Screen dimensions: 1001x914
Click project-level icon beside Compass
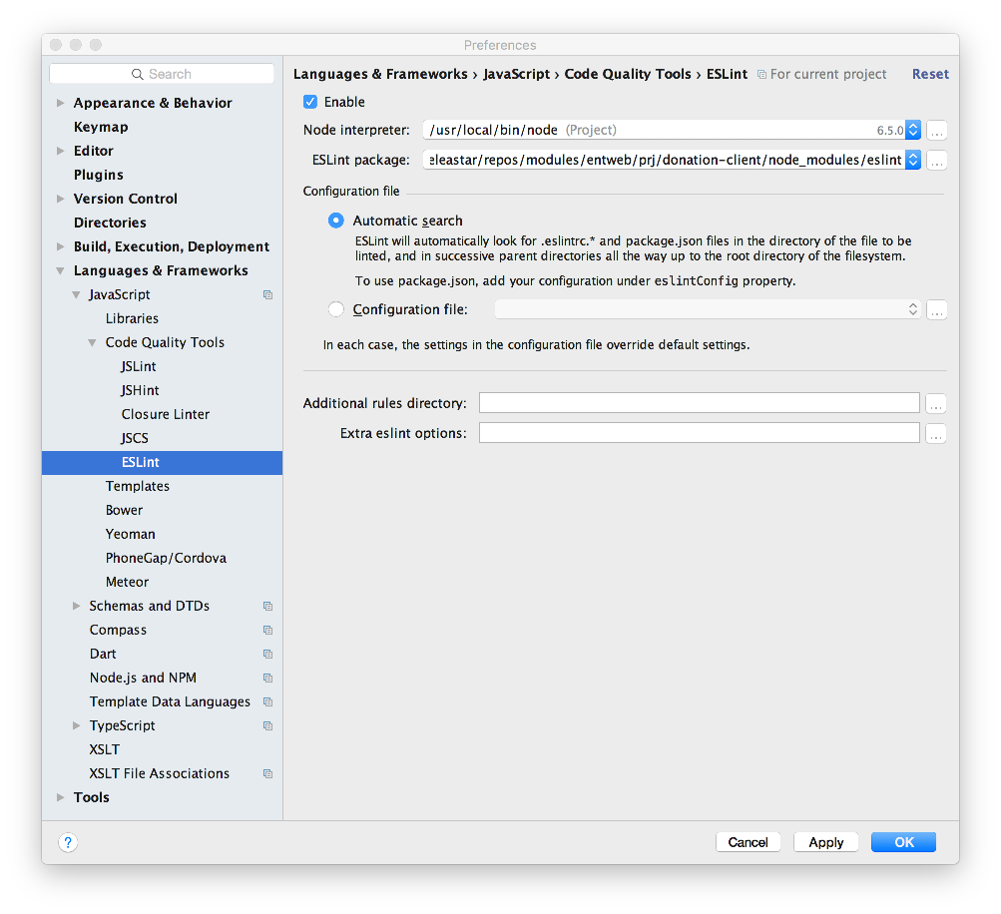267,631
